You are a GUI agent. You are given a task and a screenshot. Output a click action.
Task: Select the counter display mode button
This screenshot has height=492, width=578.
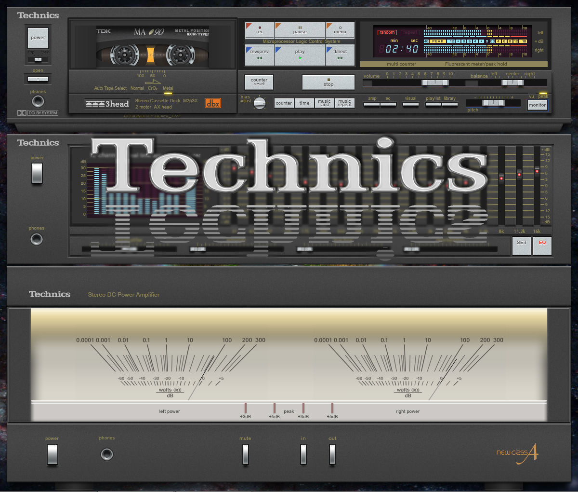284,103
